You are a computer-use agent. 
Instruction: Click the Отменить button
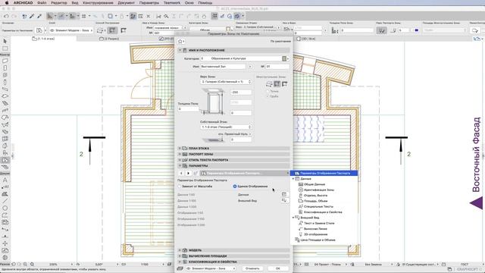(x=252, y=268)
